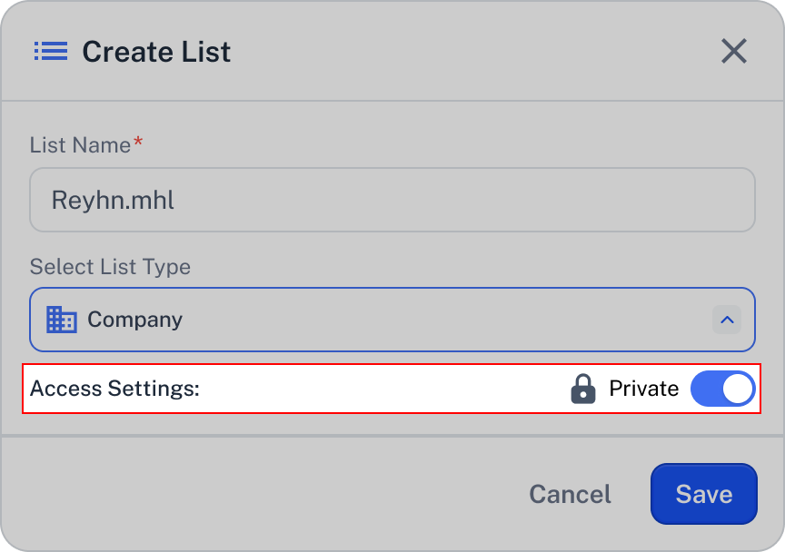
Task: Open the Company list type dropdown
Action: point(392,320)
